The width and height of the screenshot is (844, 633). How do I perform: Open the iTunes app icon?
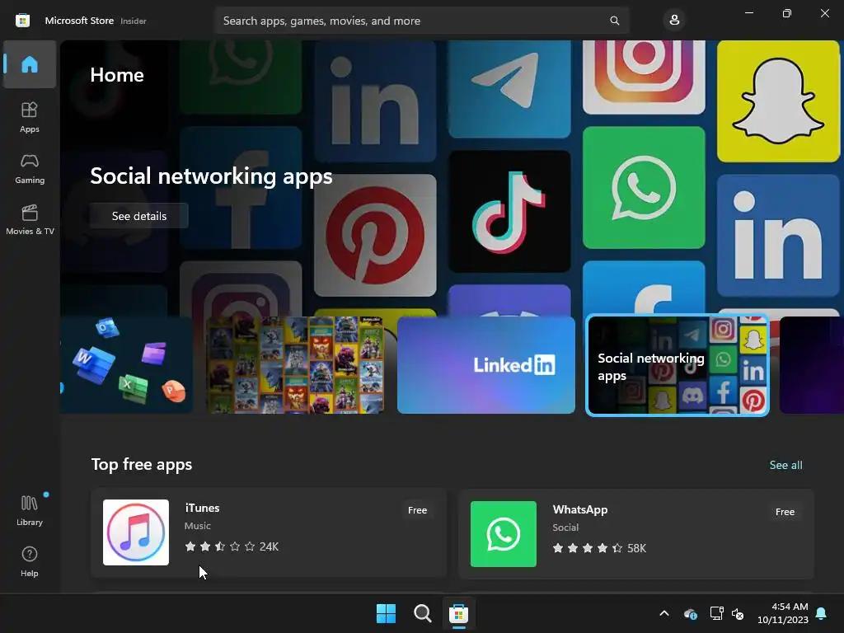[136, 532]
